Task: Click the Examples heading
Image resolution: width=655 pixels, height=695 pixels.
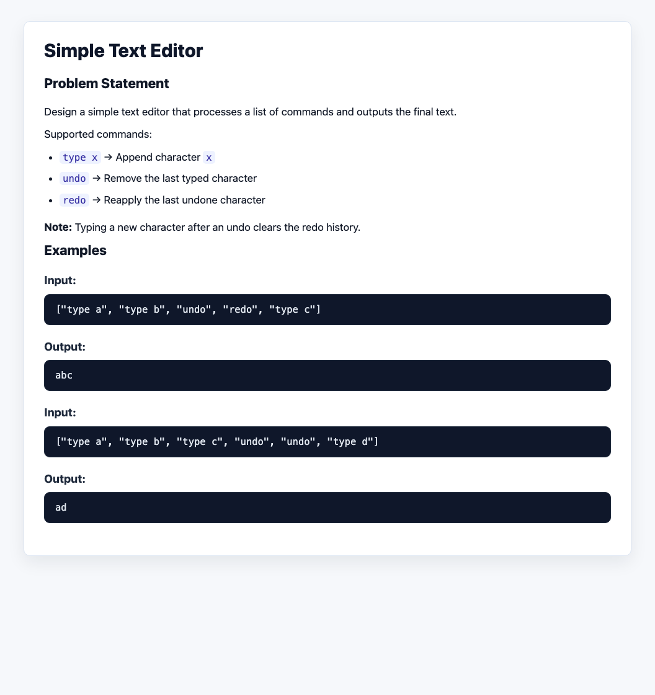Action: coord(75,251)
